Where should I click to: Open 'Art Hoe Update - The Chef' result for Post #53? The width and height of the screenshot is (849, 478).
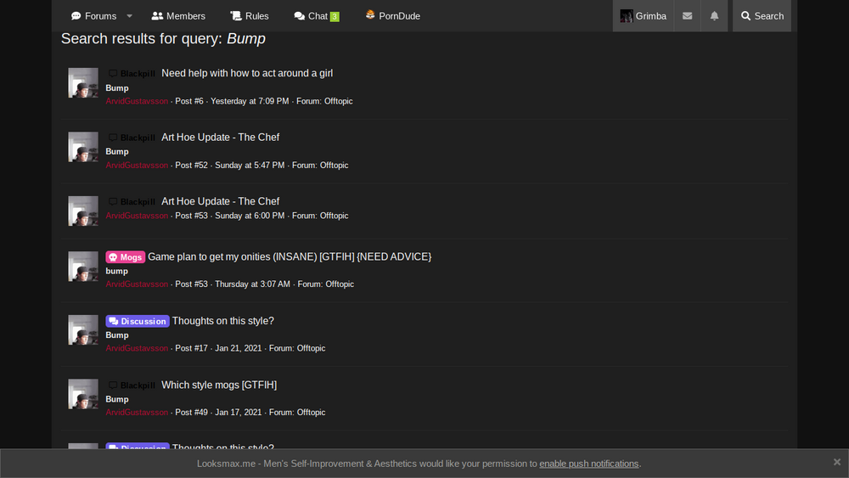coord(221,201)
